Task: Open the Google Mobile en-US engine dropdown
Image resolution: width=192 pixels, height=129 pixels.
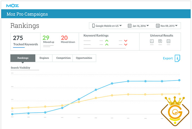Action: point(107,26)
